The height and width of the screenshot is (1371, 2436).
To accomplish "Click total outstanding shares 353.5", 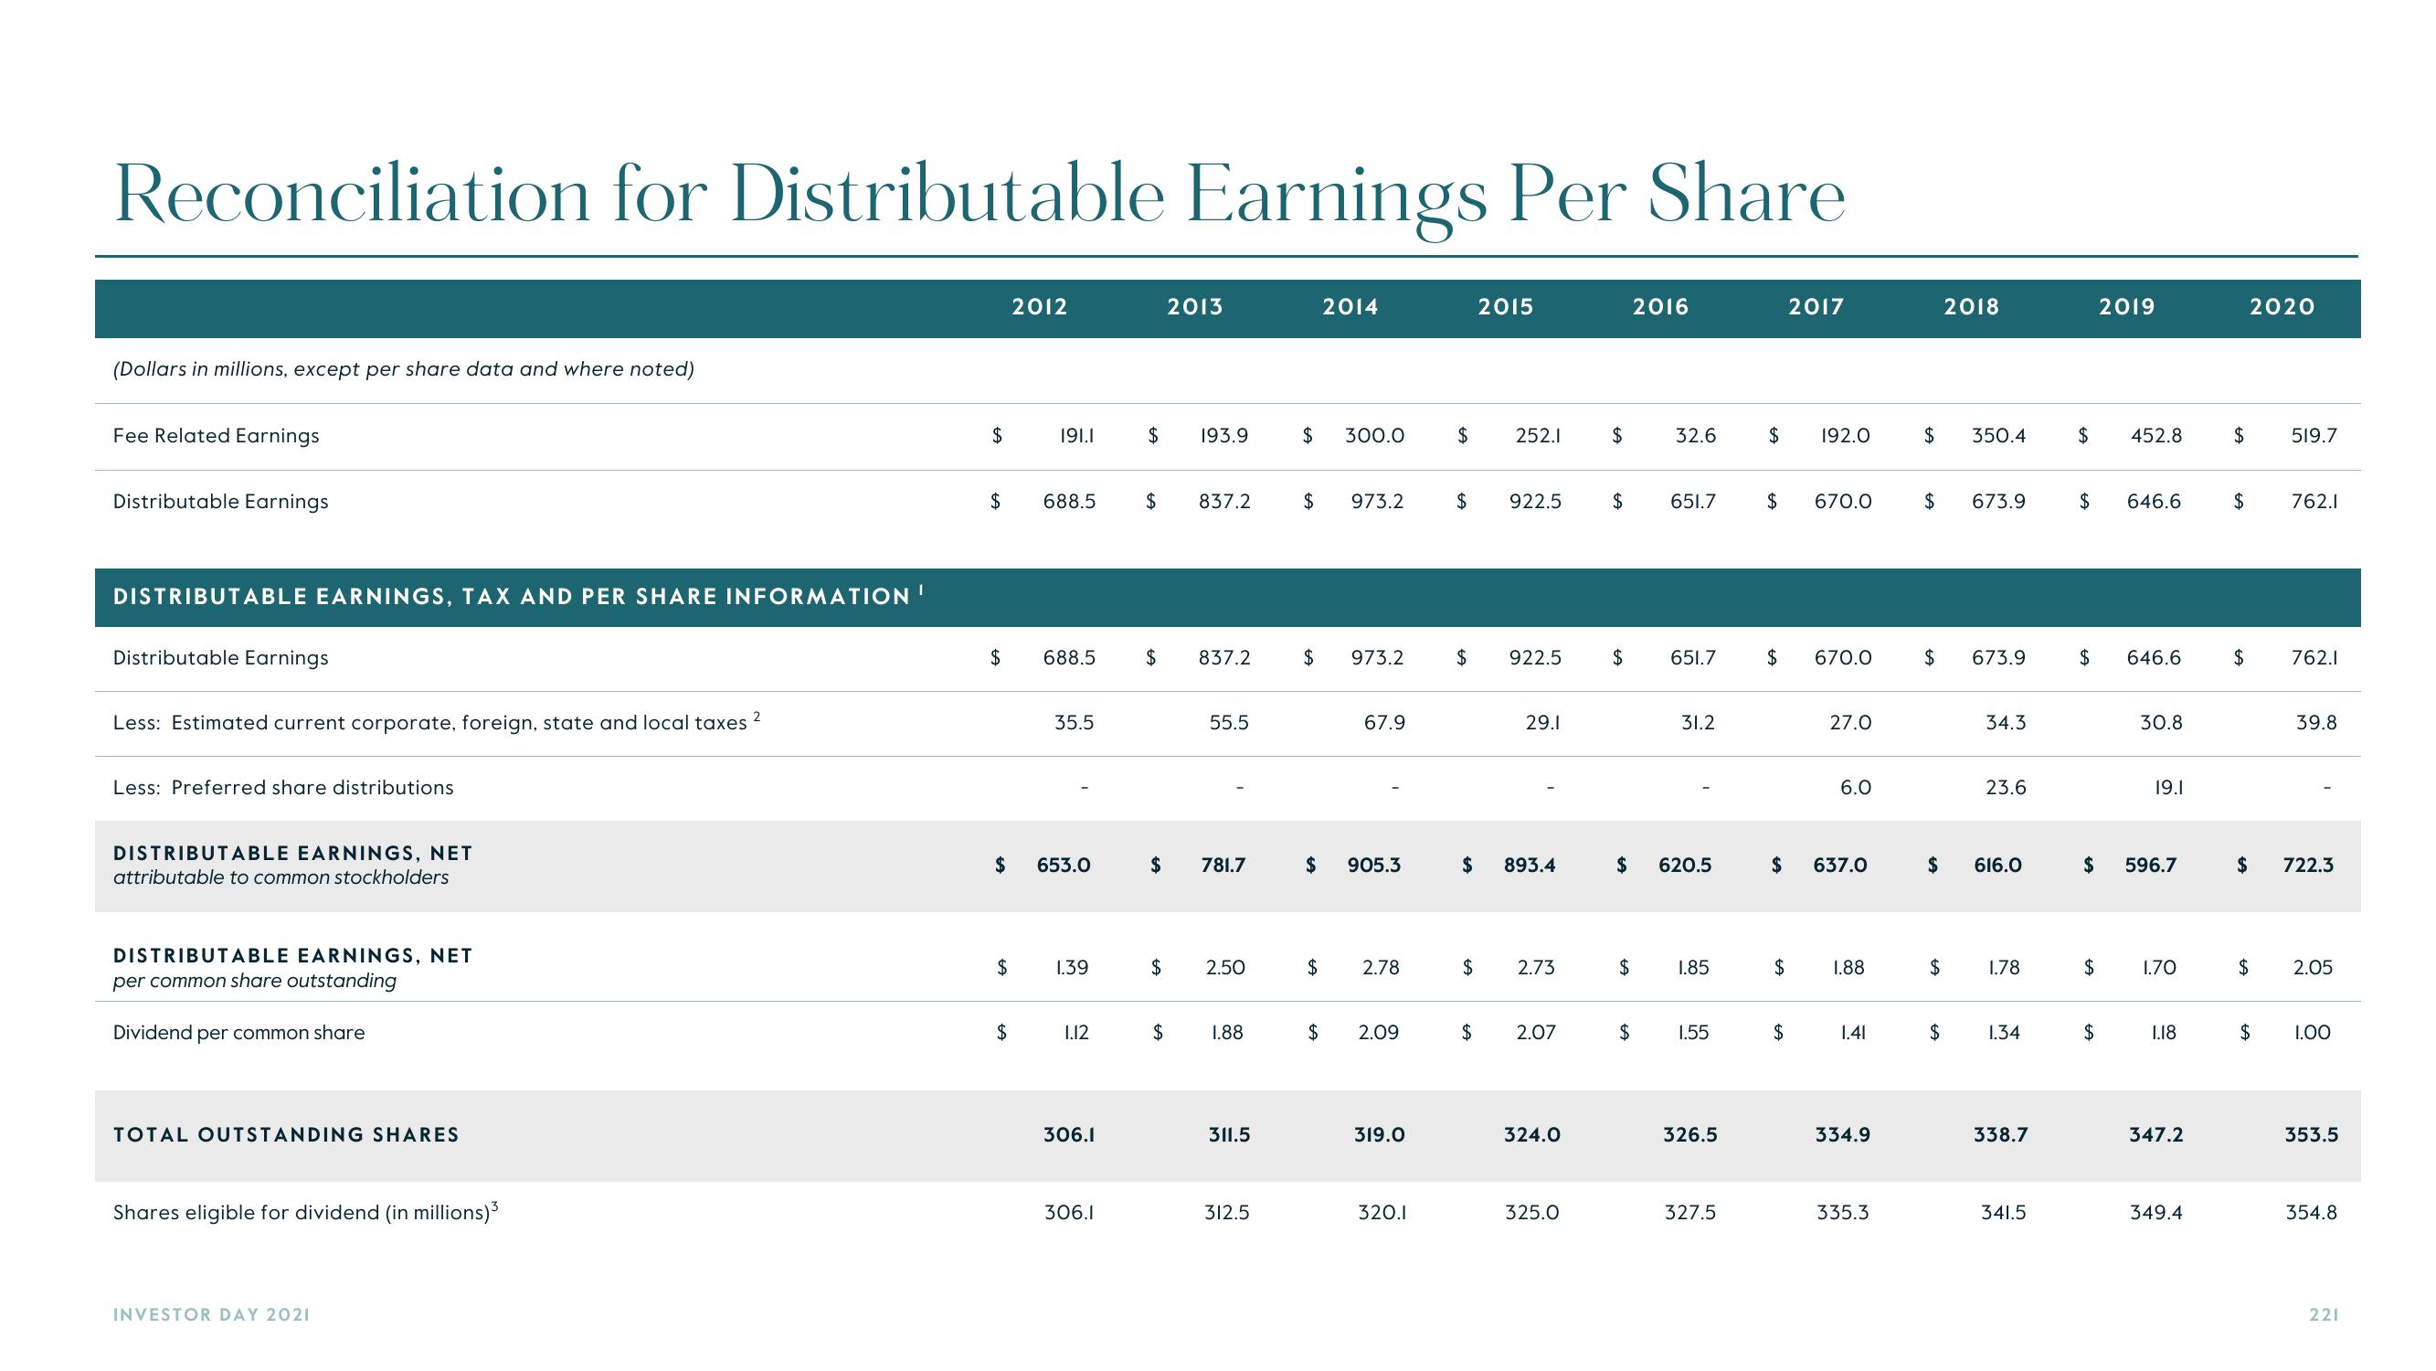I will 2311,1134.
